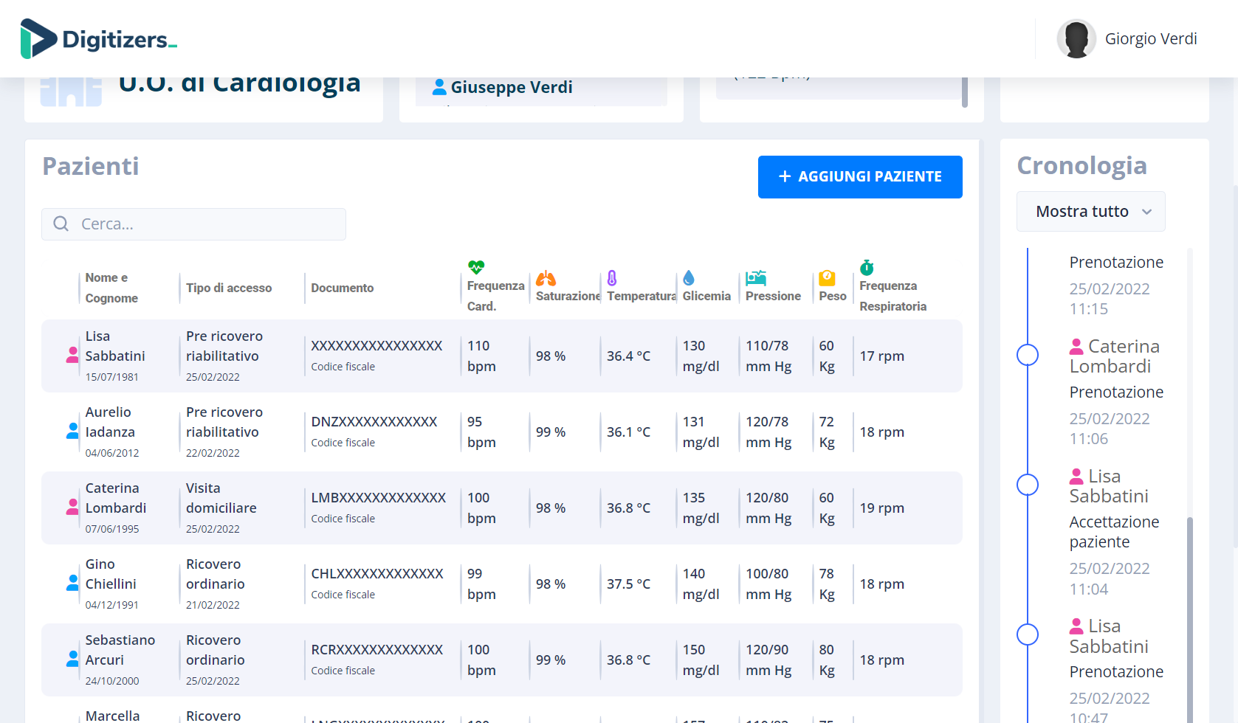
Task: Click the Giorgio Verdi user name
Action: point(1151,38)
